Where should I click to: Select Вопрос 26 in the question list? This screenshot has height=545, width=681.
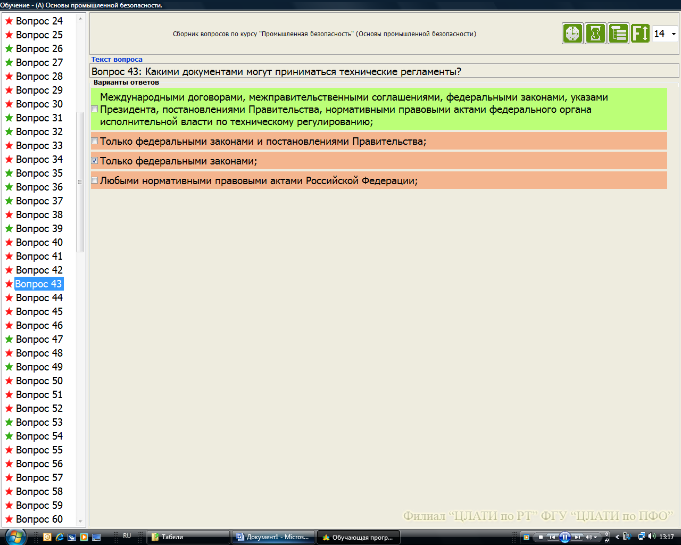(39, 48)
